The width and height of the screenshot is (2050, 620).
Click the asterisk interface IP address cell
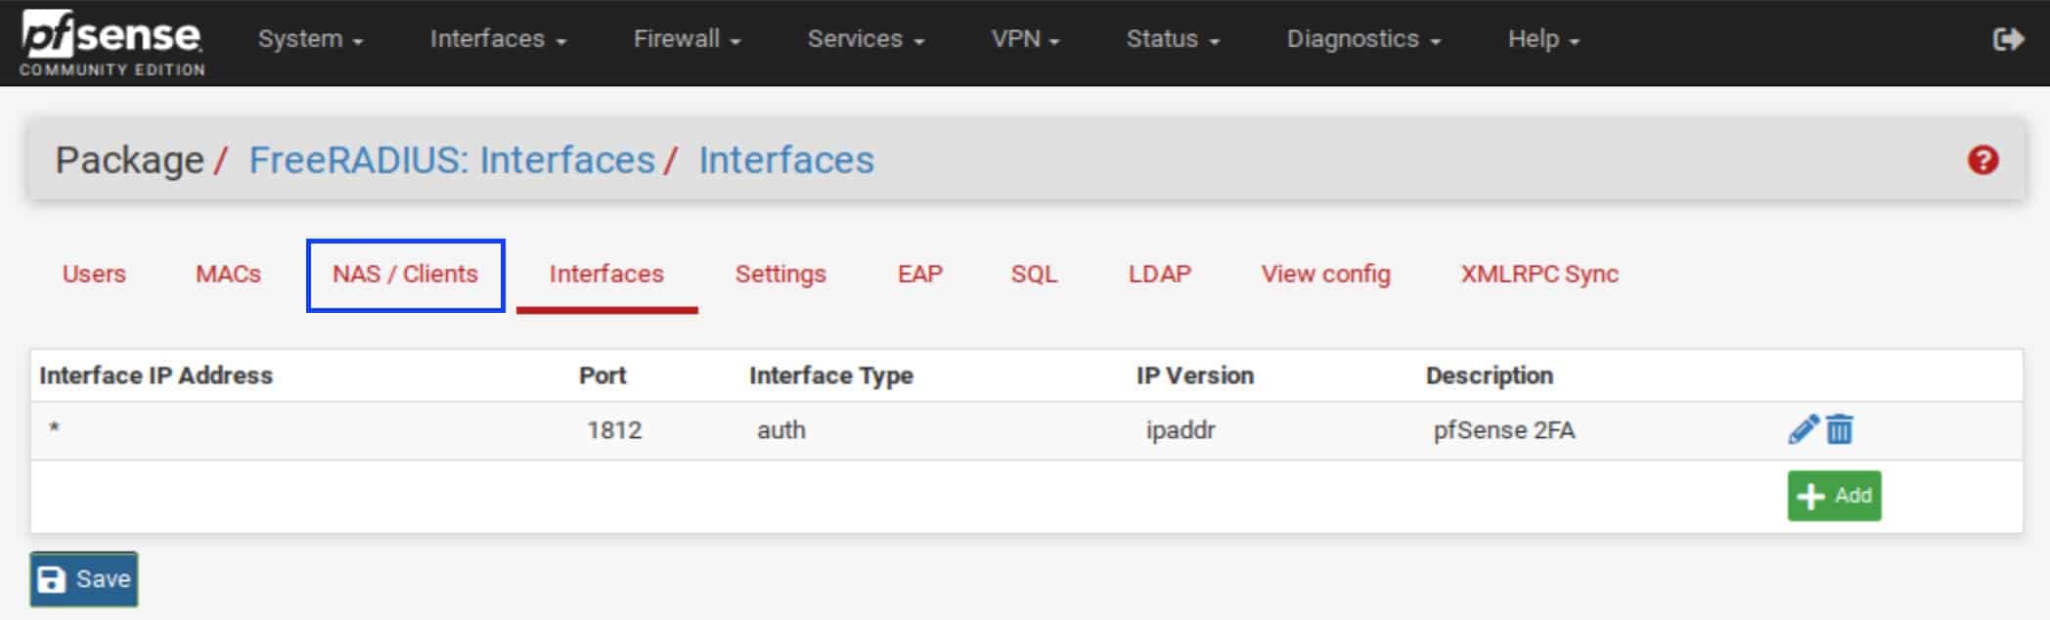pyautogui.click(x=55, y=428)
